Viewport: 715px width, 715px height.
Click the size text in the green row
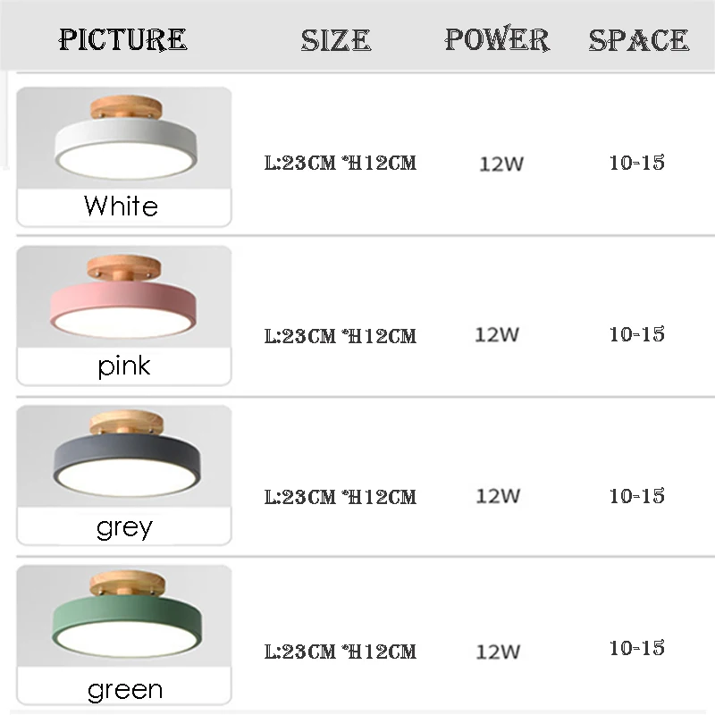coord(341,652)
